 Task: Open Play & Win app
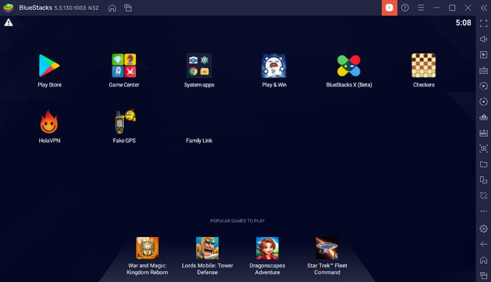tap(274, 66)
